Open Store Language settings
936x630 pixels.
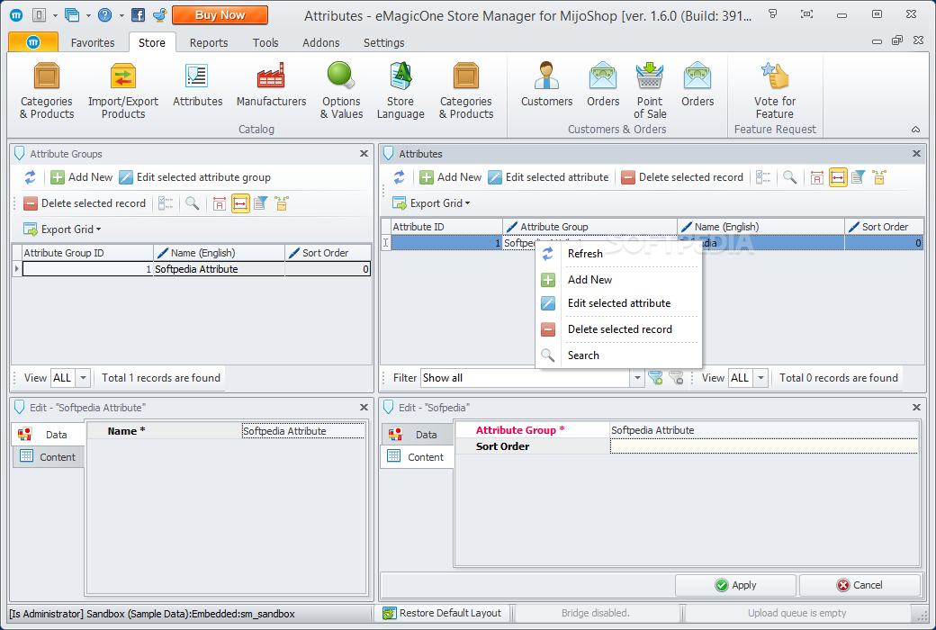point(400,91)
